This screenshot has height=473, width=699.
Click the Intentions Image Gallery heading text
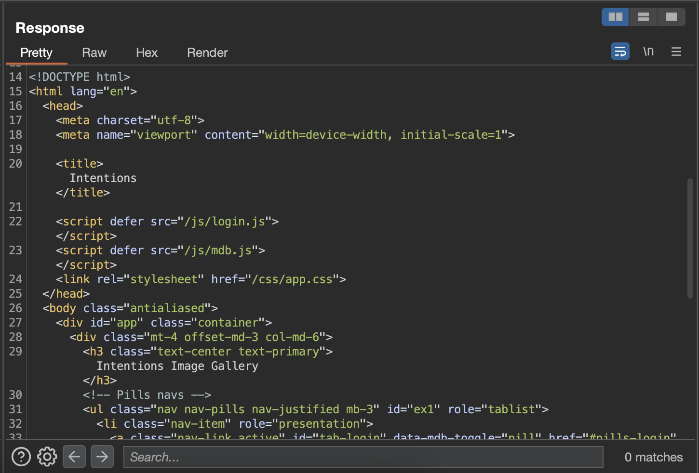pos(177,366)
